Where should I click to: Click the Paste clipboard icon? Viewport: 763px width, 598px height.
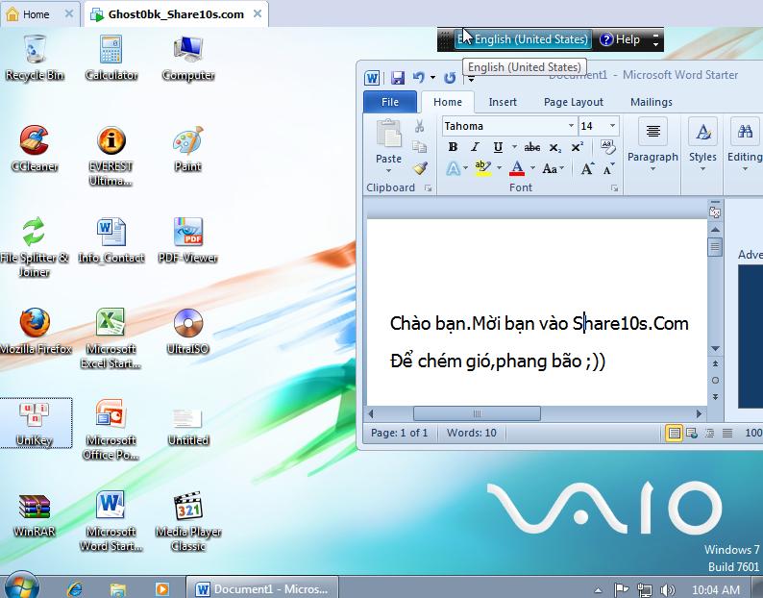click(389, 134)
